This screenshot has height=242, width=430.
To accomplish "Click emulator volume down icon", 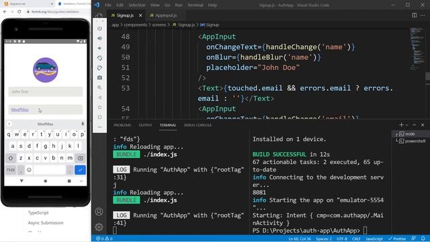I will click(x=99, y=48).
